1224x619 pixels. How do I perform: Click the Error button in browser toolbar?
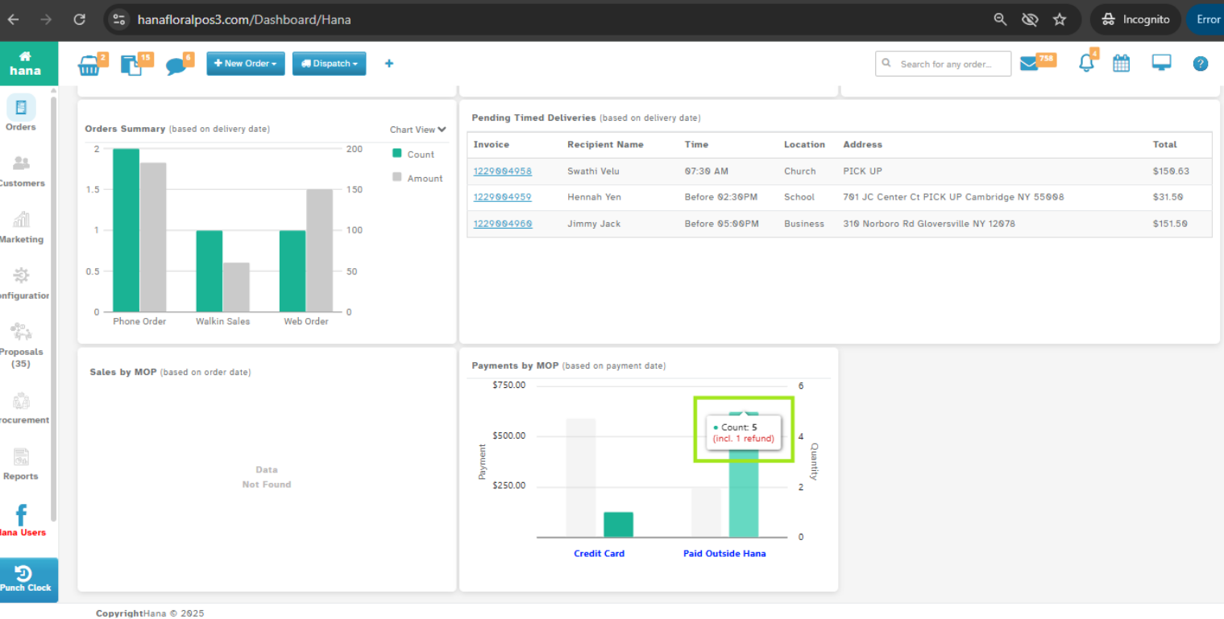pyautogui.click(x=1205, y=19)
